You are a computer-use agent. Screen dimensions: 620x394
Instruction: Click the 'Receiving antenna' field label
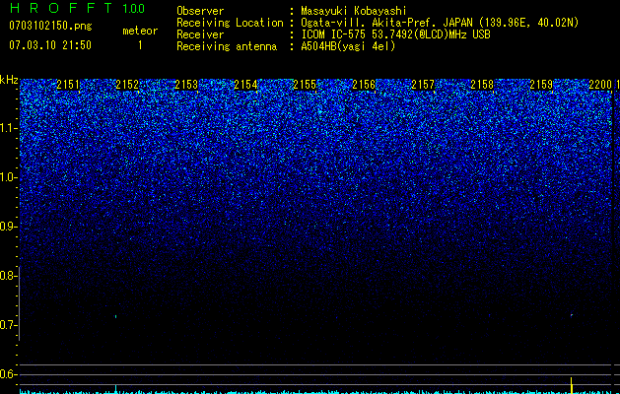point(227,46)
